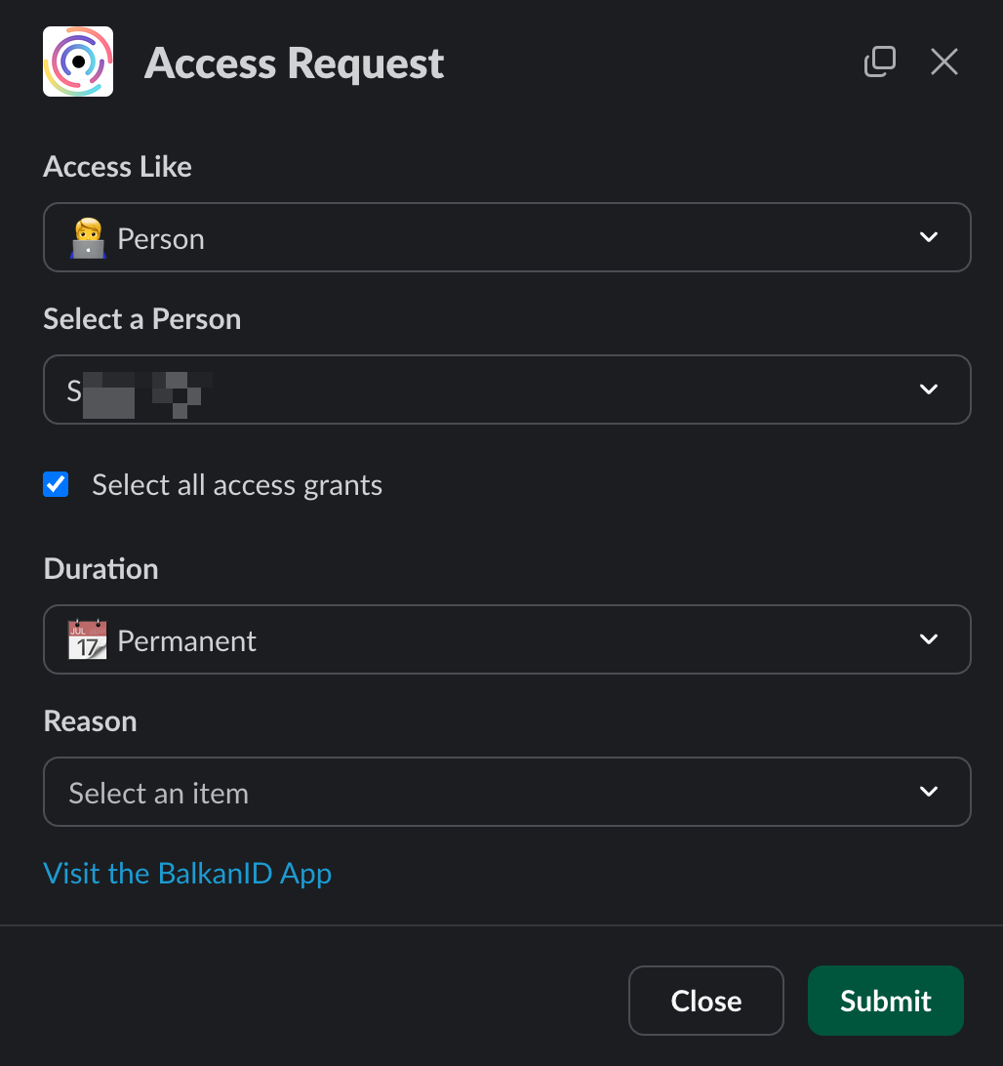
Task: Open the modal in a new window
Action: click(880, 61)
